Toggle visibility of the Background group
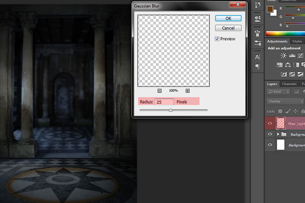305x203 pixels. click(x=270, y=134)
